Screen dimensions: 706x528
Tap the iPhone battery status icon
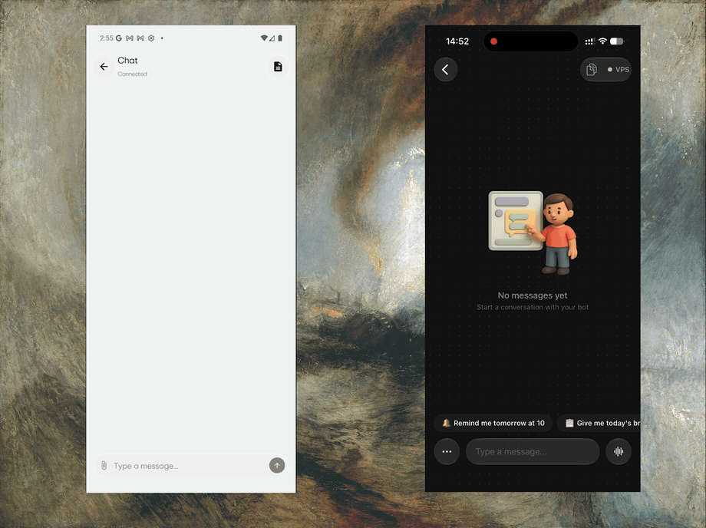617,41
